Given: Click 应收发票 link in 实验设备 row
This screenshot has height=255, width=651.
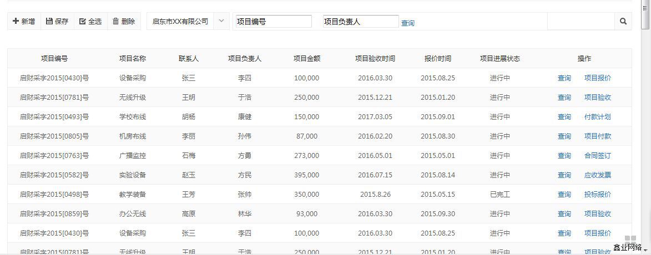Looking at the screenshot, I should click(x=598, y=175).
